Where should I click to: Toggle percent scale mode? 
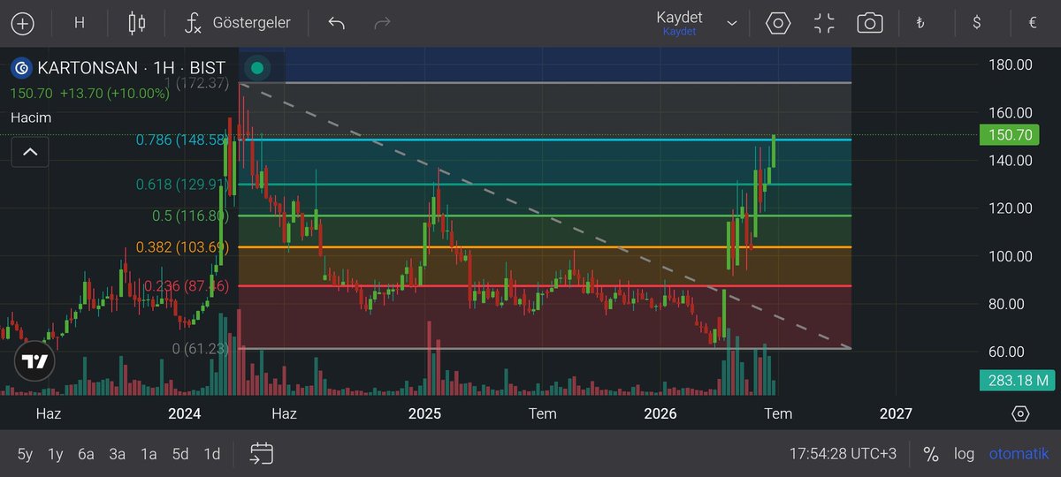coord(930,454)
